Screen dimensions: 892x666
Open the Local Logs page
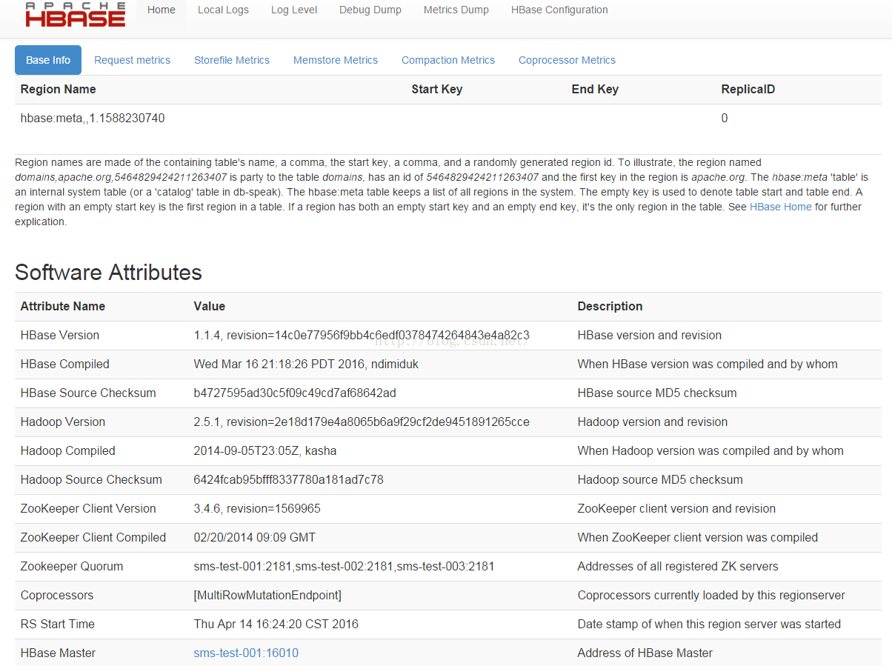(x=223, y=10)
